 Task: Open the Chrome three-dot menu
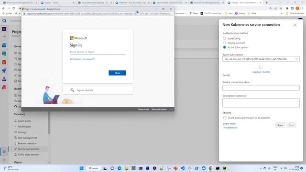[303, 9]
